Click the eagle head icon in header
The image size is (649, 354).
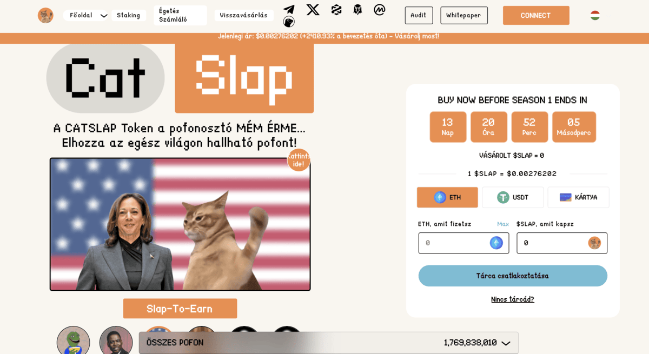[357, 10]
